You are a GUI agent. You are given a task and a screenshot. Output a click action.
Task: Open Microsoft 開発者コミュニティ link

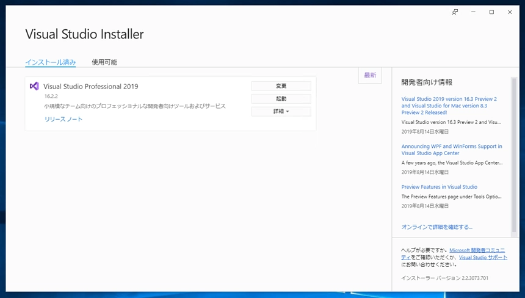[x=477, y=250]
